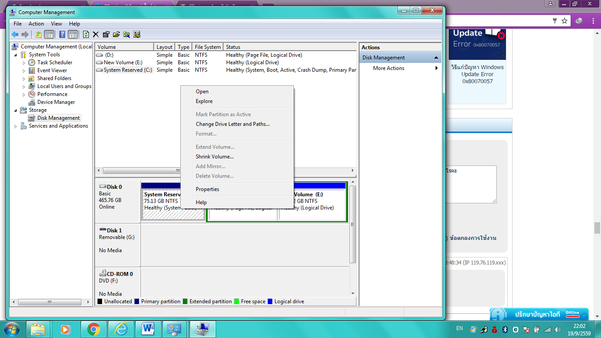The width and height of the screenshot is (601, 338).
Task: Sort by the Volume column header
Action: [125, 47]
